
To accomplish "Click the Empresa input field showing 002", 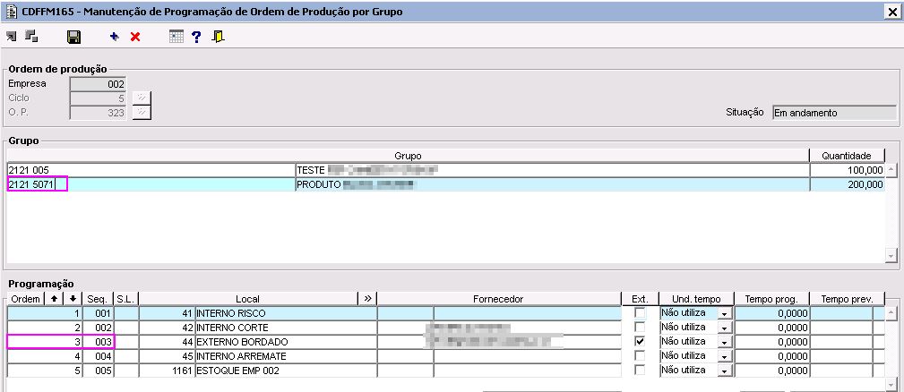I will coord(98,84).
